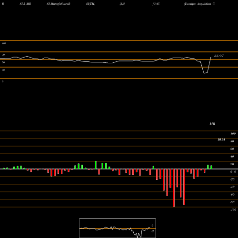Click the longest red histogram bar

[174, 188]
